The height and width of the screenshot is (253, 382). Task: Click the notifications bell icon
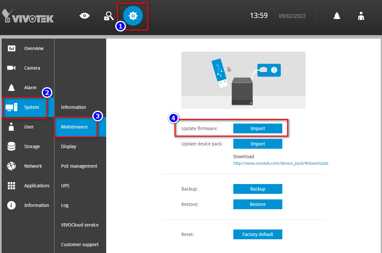tap(337, 15)
